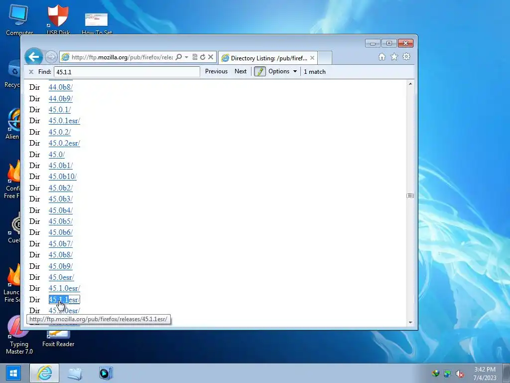
Task: Open the 45.1.0esr/ directory link
Action: (64, 289)
